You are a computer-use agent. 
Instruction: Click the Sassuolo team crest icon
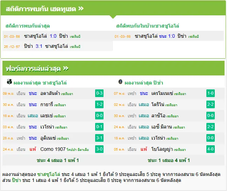(x=9, y=82)
